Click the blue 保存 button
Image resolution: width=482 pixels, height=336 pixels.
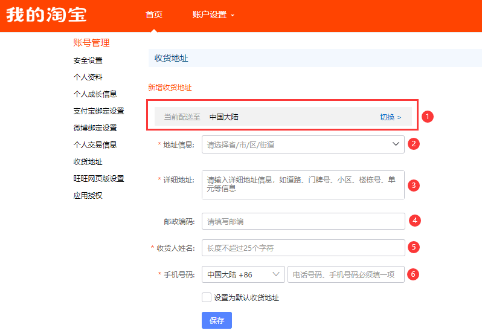(217, 321)
